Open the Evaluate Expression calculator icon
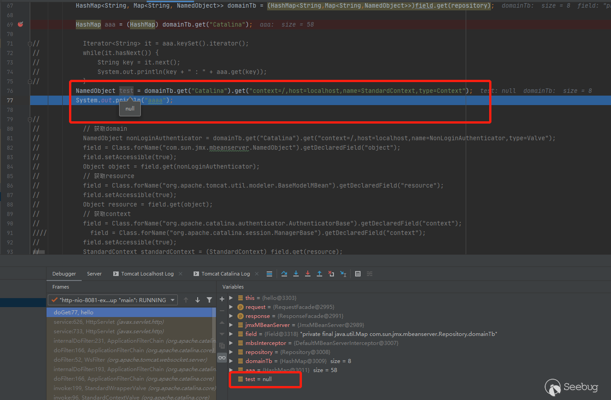Viewport: 611px width, 400px height. [358, 274]
